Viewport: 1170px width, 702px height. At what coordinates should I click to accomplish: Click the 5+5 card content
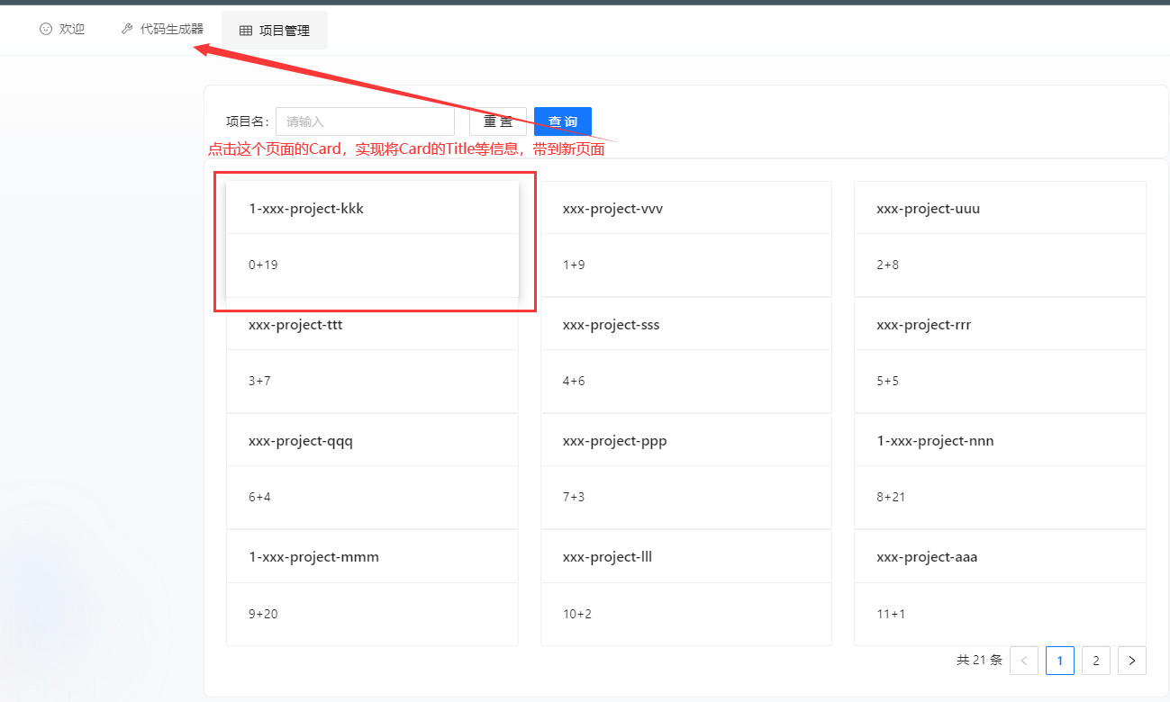888,382
